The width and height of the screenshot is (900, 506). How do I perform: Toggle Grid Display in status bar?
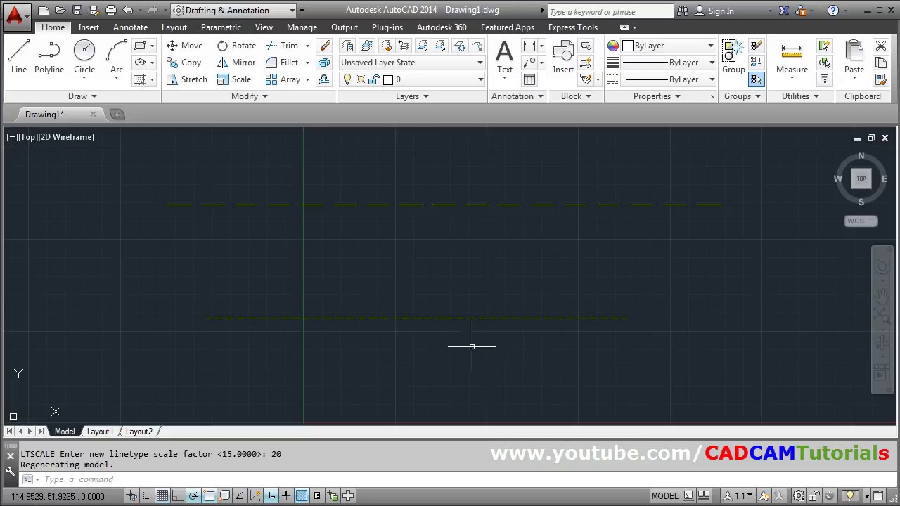[x=162, y=496]
